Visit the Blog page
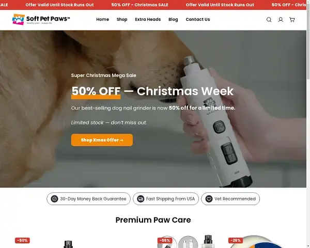 tap(173, 20)
